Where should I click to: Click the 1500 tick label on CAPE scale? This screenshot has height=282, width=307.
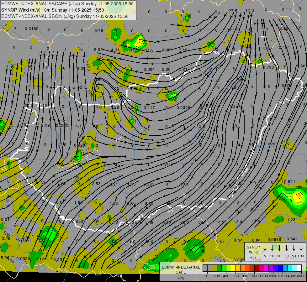click(x=264, y=276)
